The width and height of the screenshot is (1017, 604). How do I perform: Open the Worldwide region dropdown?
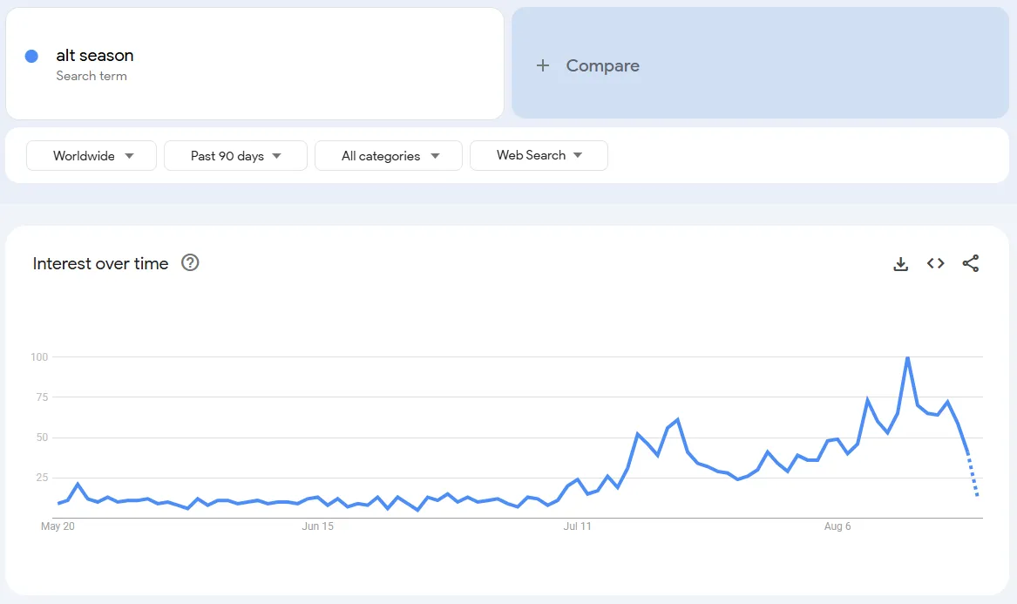pos(92,156)
